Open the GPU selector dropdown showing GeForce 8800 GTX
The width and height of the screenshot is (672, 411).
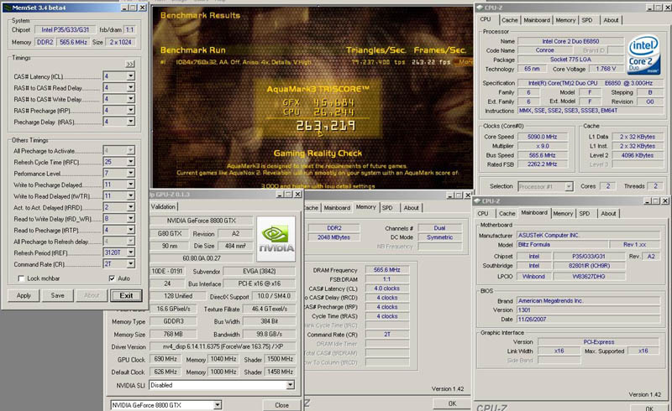tap(218, 404)
